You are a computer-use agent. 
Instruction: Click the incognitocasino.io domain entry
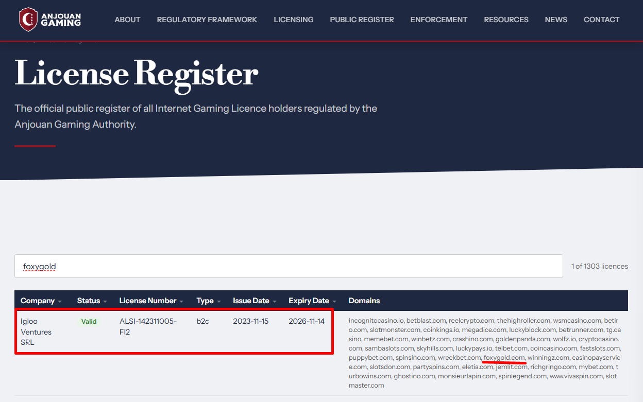[x=376, y=320]
